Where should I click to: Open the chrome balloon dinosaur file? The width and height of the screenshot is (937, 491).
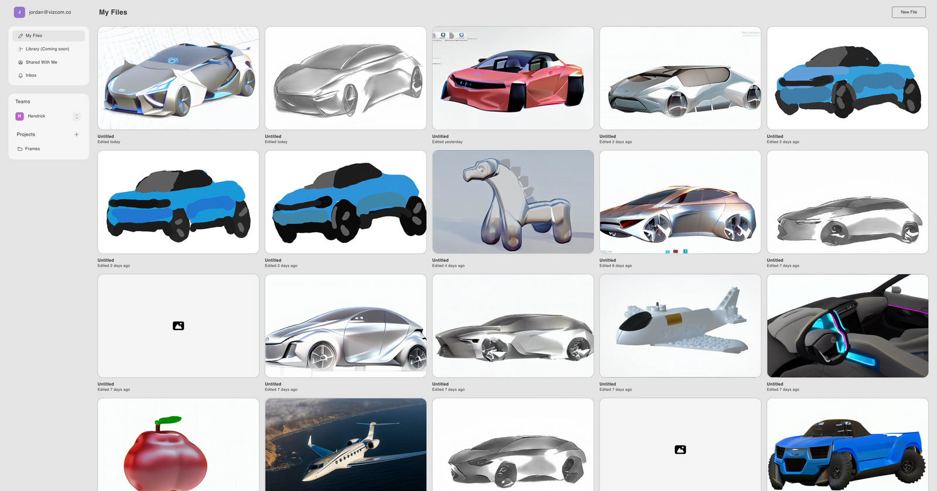point(512,202)
